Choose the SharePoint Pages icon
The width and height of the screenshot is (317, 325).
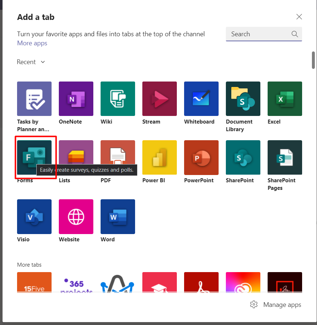coord(285,157)
